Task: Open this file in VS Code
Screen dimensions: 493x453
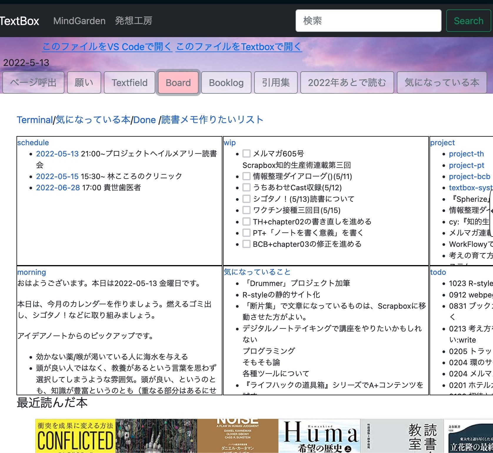Action: coord(107,47)
